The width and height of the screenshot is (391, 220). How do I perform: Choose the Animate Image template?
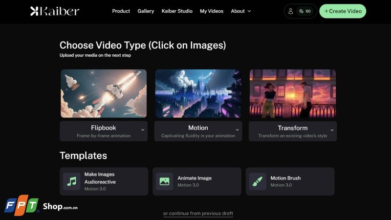click(197, 181)
